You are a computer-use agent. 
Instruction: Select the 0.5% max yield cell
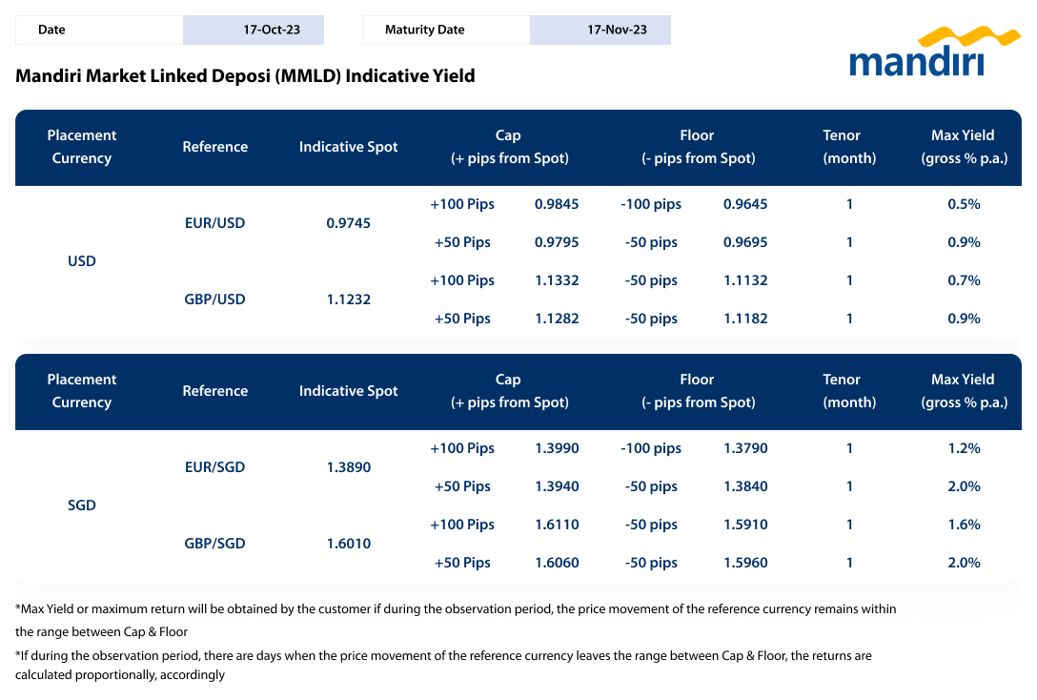(x=964, y=204)
